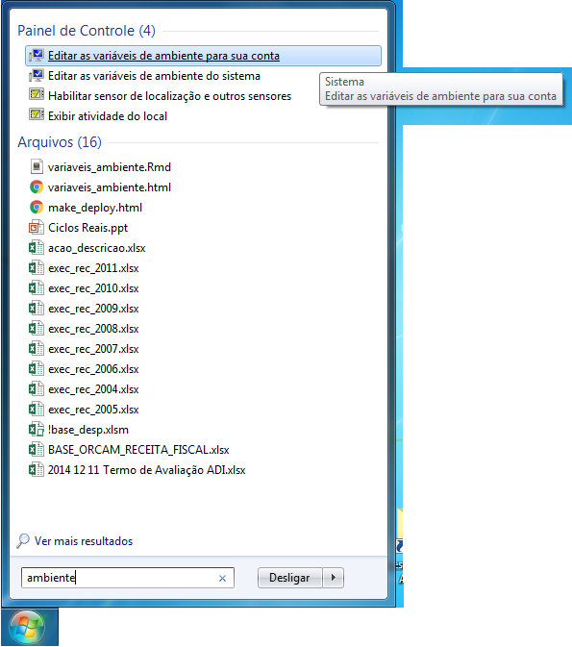Click Chrome icon next to make_deploy.html
This screenshot has width=572, height=647.
(x=37, y=207)
